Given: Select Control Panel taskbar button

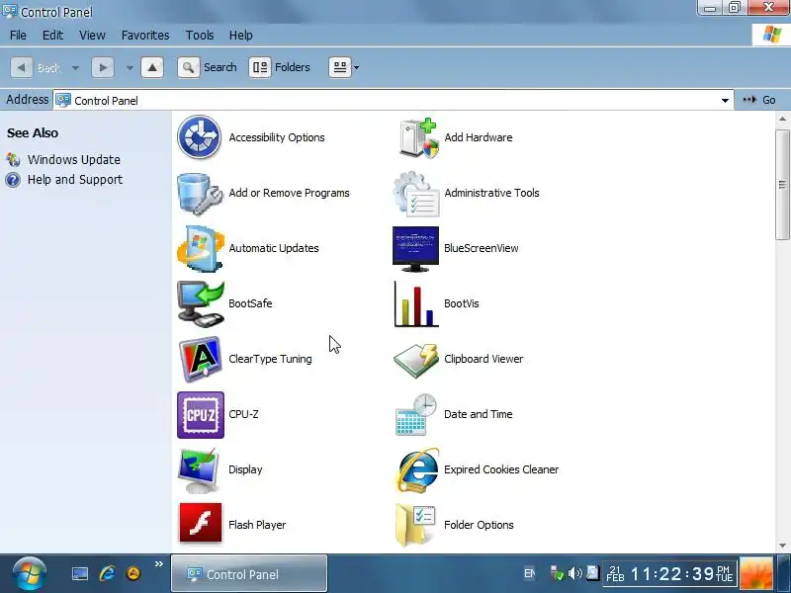Looking at the screenshot, I should click(249, 573).
